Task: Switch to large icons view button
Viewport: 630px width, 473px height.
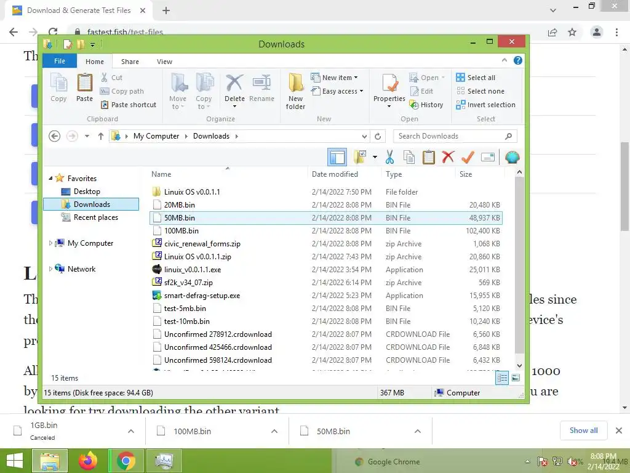Action: click(516, 378)
